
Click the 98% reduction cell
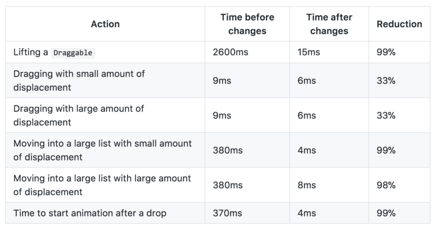click(x=386, y=185)
